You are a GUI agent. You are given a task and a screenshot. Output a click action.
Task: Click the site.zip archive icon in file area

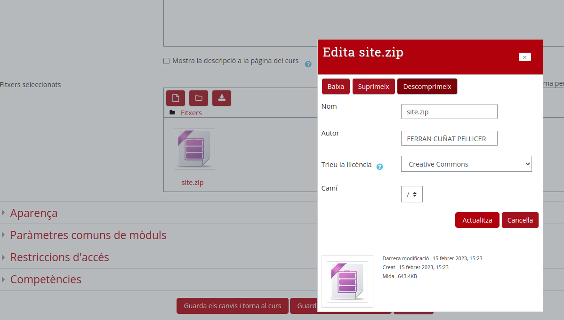(x=194, y=149)
